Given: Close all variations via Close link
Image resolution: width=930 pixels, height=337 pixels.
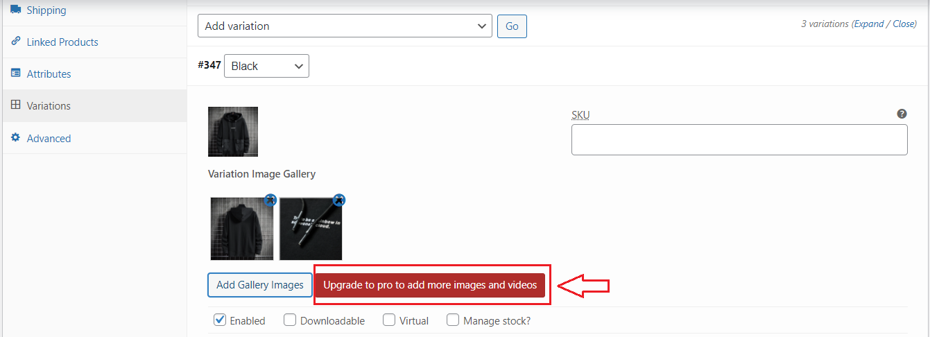Looking at the screenshot, I should pyautogui.click(x=904, y=24).
